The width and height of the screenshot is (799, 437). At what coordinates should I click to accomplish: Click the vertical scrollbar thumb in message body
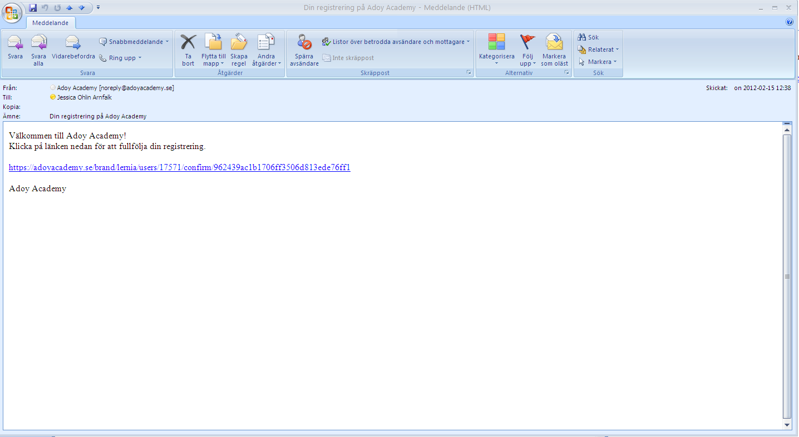pos(787,276)
